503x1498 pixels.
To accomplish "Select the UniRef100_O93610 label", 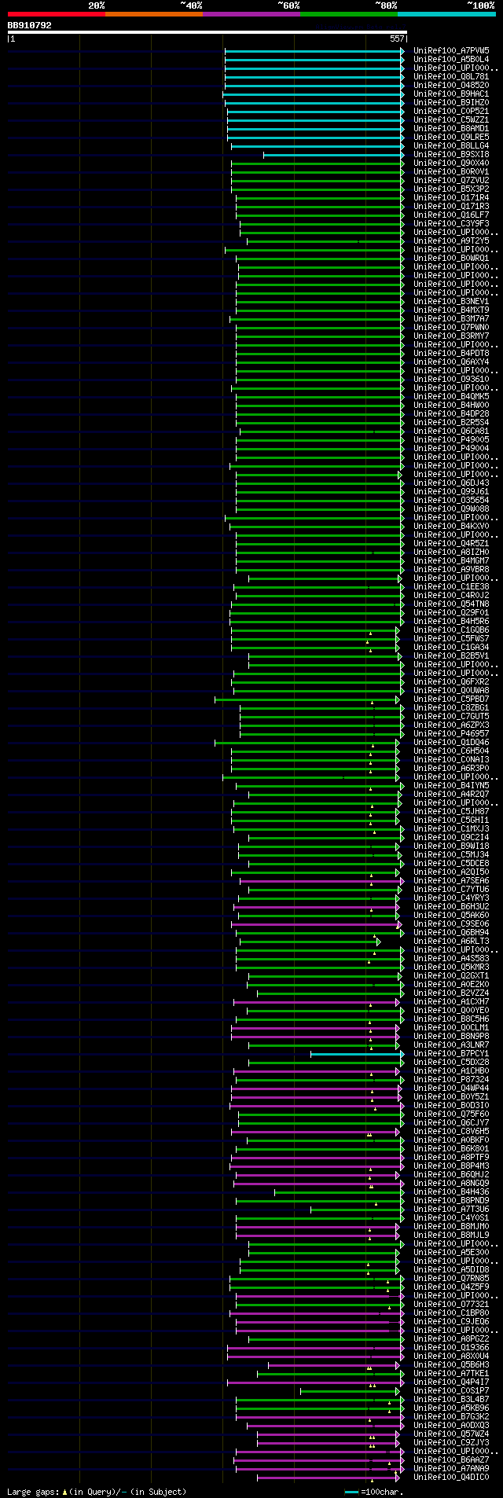I will (451, 379).
